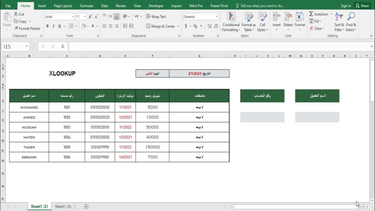
Task: Click the AutoSum sigma button
Action: [x=318, y=14]
